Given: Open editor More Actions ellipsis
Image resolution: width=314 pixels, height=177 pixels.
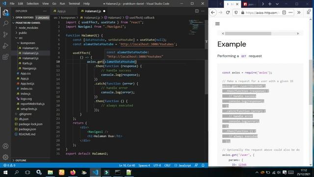Looking at the screenshot, I should (x=203, y=11).
